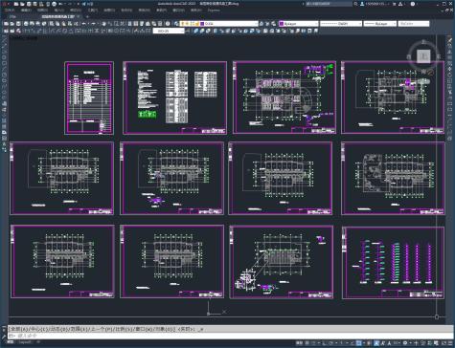Switch to the Model tab at bottom
Viewport: 455px width, 348px height.
11,342
